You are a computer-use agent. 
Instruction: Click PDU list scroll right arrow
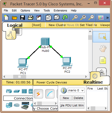click(106, 108)
